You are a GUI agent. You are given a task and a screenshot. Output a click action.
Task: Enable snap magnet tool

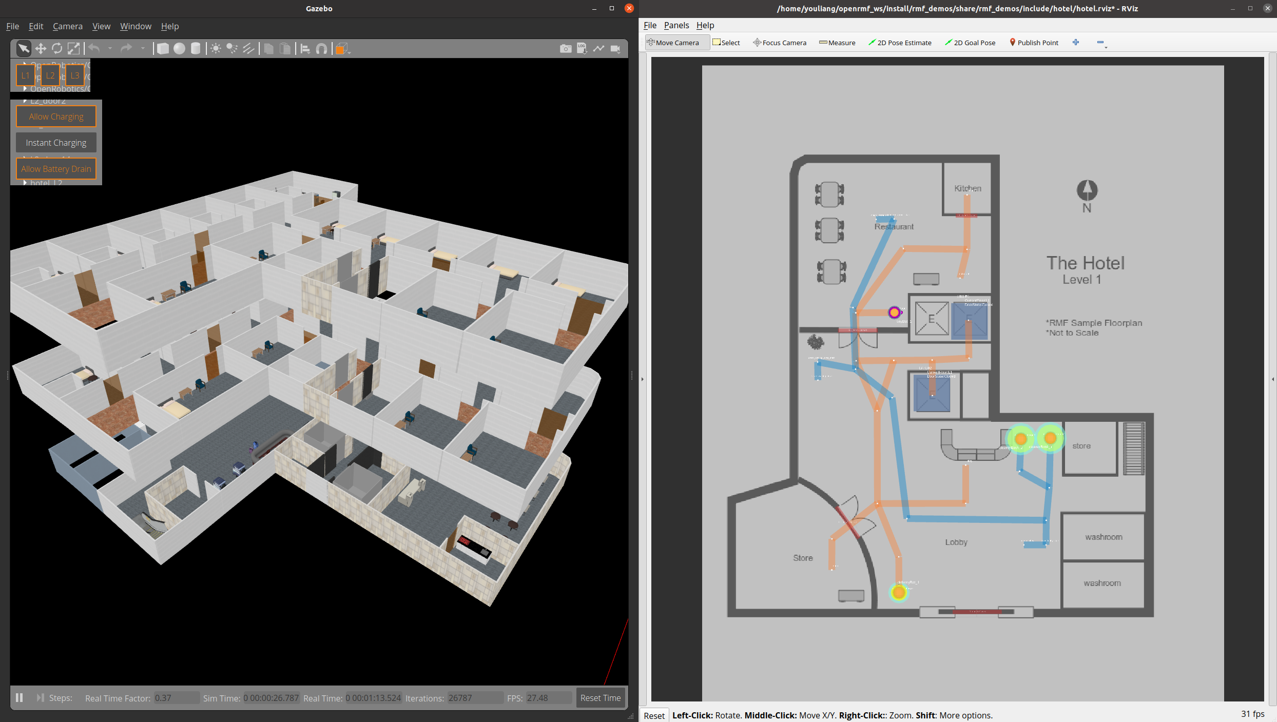point(321,49)
